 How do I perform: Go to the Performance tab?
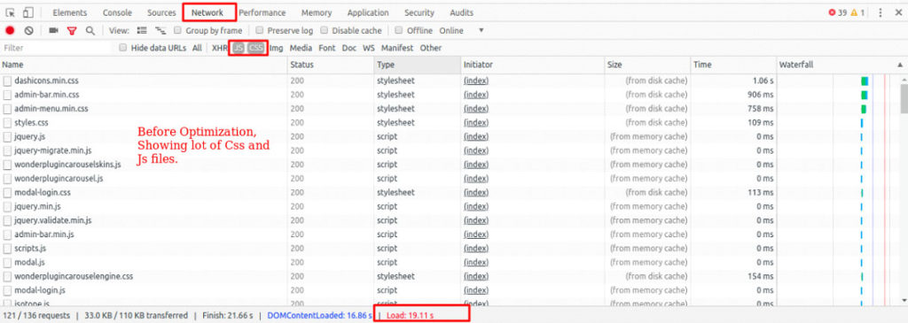tap(262, 12)
